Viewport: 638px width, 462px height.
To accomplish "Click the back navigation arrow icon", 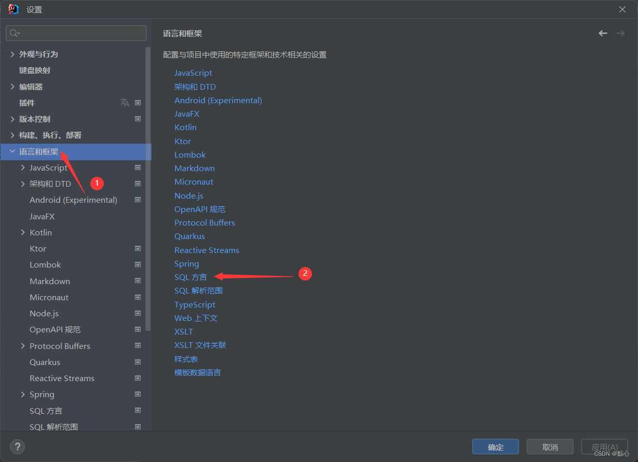I will coord(603,33).
